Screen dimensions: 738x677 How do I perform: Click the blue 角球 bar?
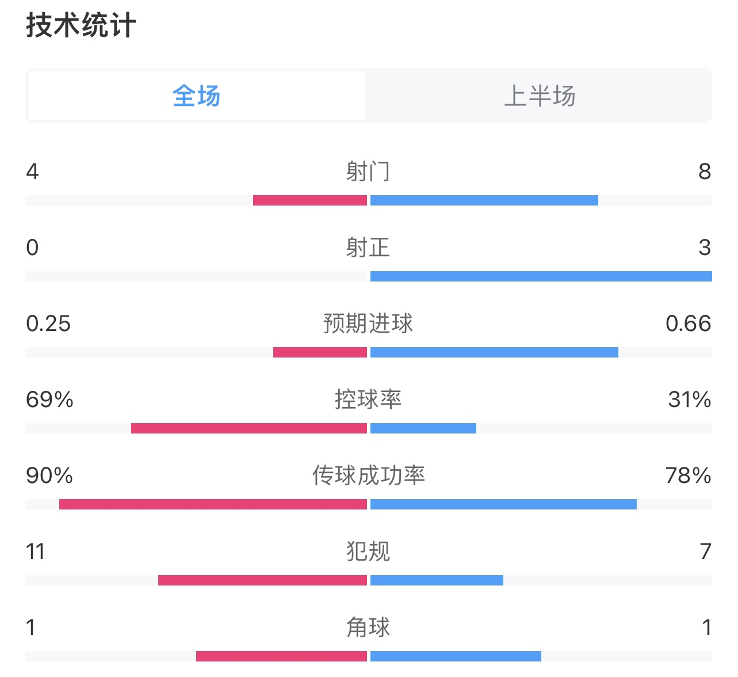coord(456,656)
